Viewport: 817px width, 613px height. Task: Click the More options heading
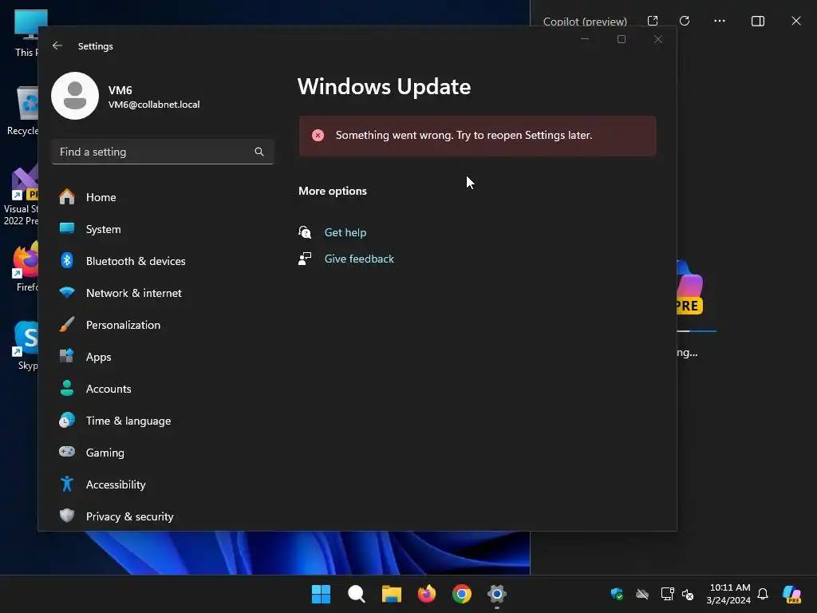coord(333,192)
